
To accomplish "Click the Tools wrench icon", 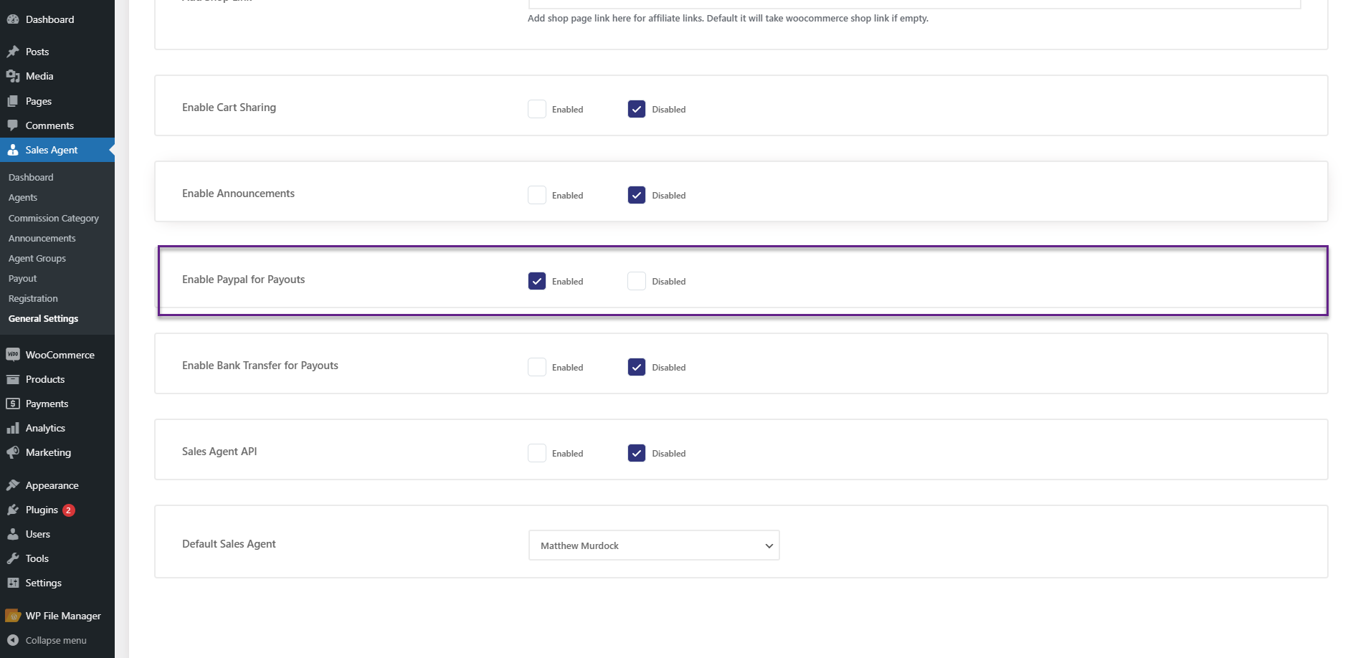I will click(x=13, y=558).
